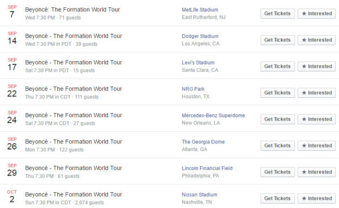339x208 pixels.
Task: Get Tickets for Levi's Stadium show
Action: coord(277,66)
